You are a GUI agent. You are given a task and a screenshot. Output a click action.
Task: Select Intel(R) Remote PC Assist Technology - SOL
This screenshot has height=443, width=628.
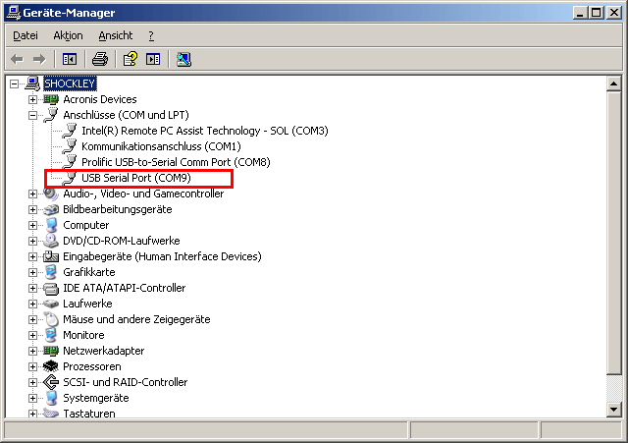point(205,131)
